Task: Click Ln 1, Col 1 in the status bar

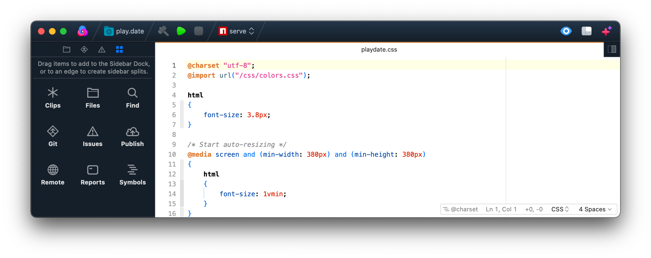Action: click(501, 209)
